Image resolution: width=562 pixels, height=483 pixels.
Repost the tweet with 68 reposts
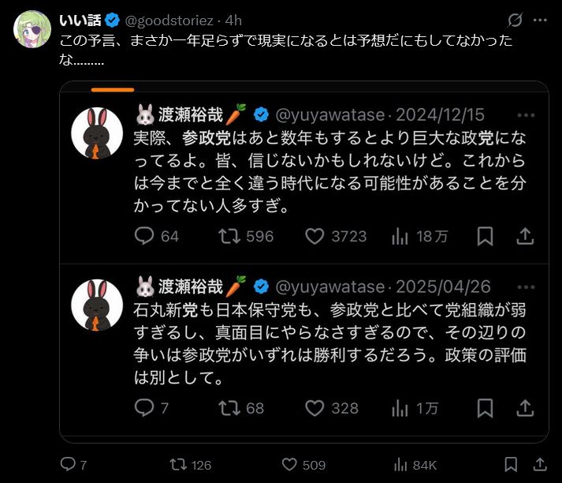click(229, 408)
